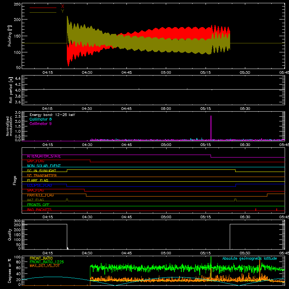Click the '05:00' label under Pointing plot
The image size is (289, 289).
(x=166, y=73)
